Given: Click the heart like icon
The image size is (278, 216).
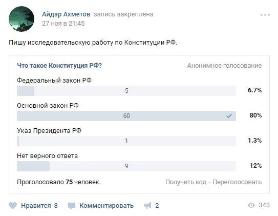Looking at the screenshot, I should click(x=13, y=206).
